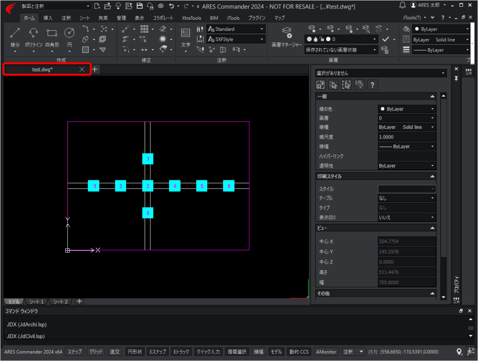Image resolution: width=478 pixels, height=361 pixels.
Task: Open the 透明性 ByLayer dropdown
Action: (407, 166)
